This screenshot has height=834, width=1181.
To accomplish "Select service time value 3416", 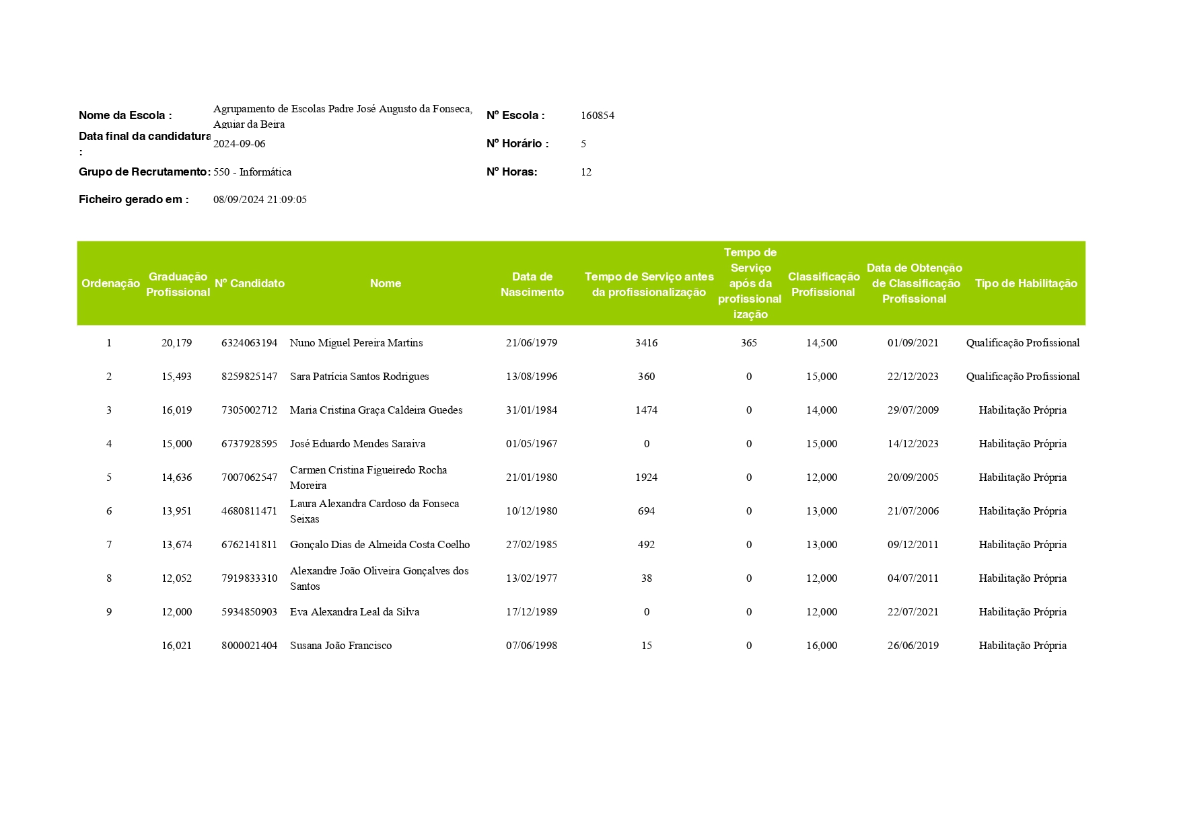I will (646, 343).
